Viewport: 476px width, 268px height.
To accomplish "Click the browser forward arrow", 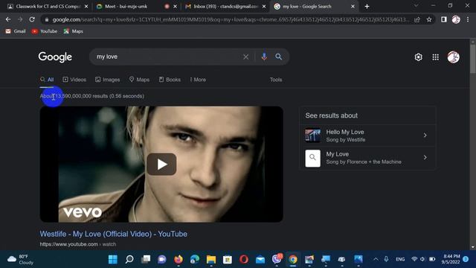I will coord(20,19).
